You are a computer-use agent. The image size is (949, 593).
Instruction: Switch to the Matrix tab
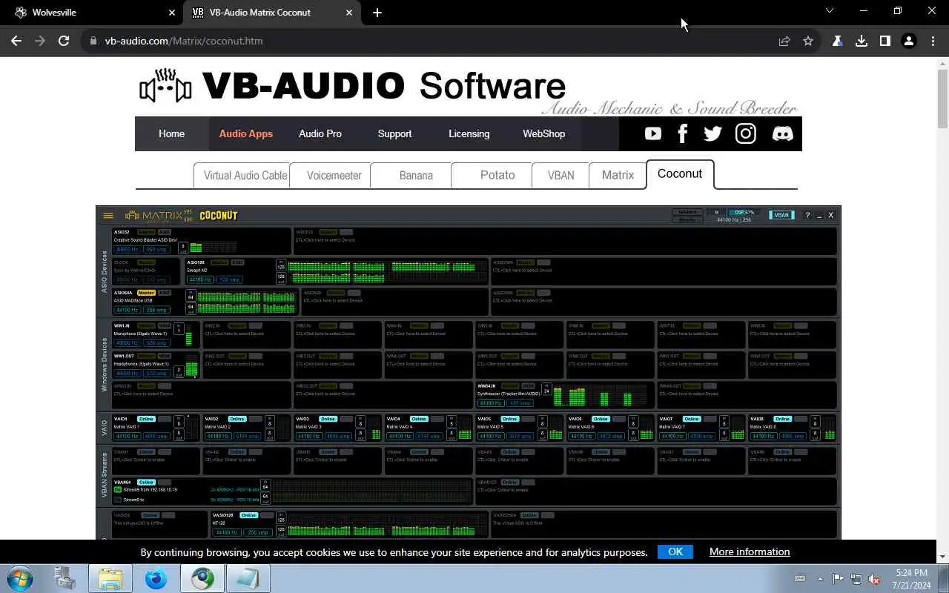point(618,176)
